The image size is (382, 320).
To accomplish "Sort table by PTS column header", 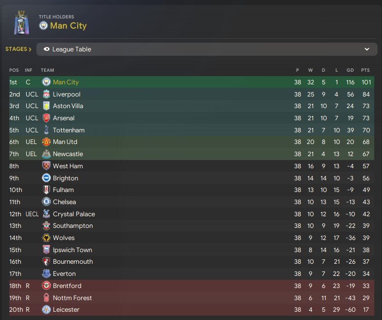I will (365, 70).
